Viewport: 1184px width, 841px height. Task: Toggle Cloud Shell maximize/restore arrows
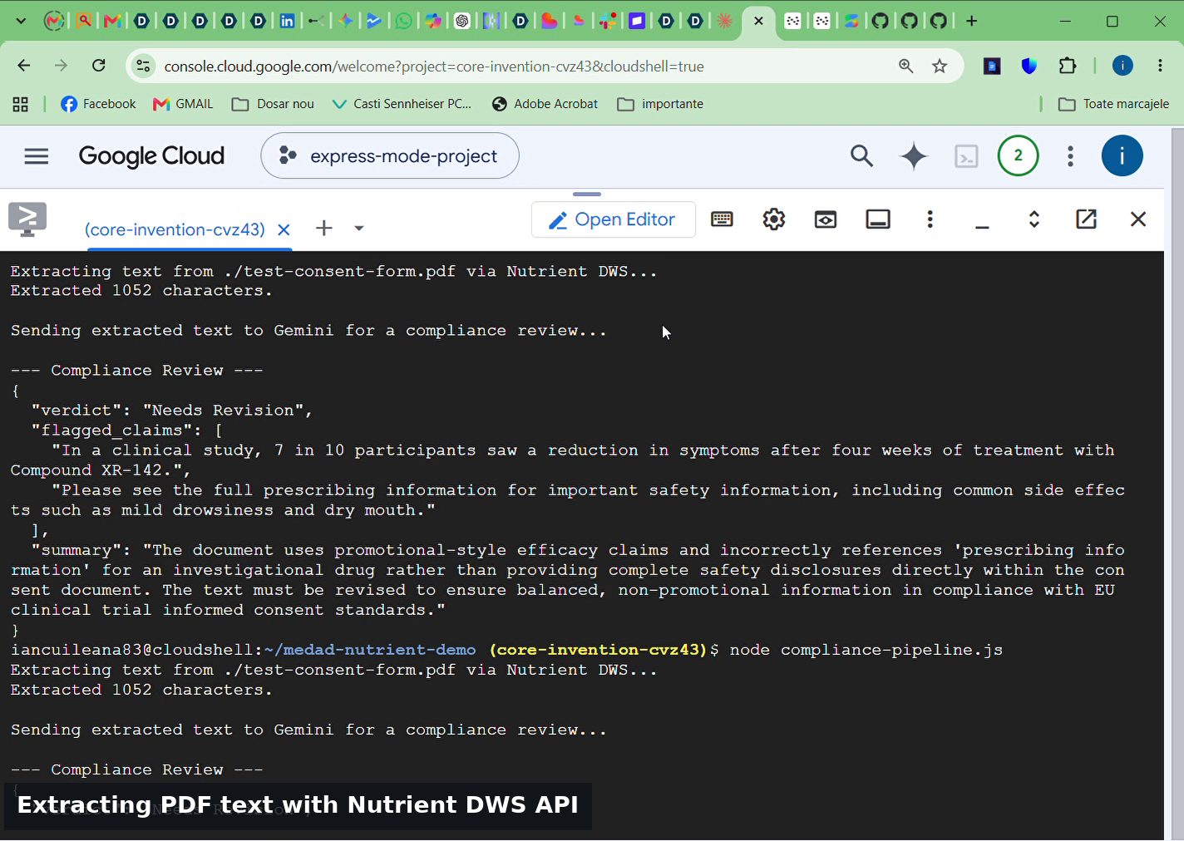[x=1034, y=219]
